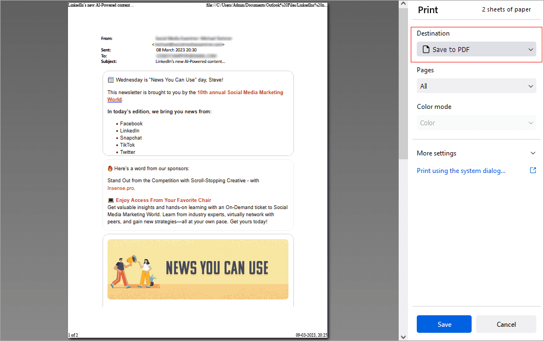544x341 pixels.
Task: Click the Cancel button
Action: 506,324
